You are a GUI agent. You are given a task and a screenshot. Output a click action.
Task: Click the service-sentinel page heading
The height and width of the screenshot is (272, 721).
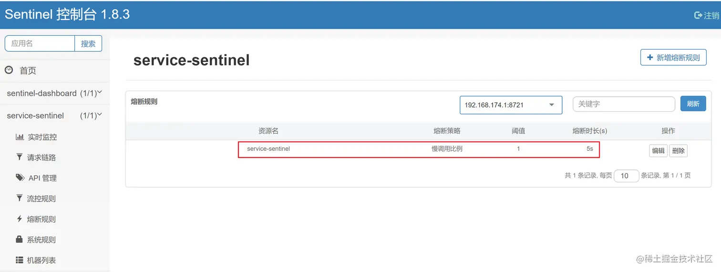coord(192,60)
